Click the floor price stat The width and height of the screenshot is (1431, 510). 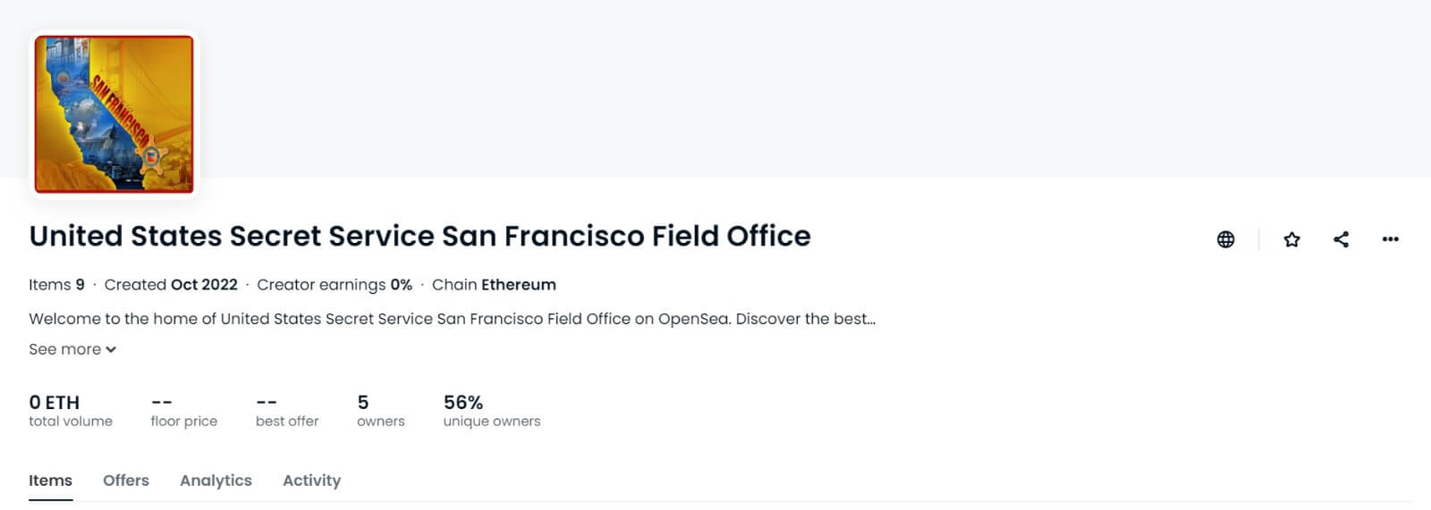183,411
